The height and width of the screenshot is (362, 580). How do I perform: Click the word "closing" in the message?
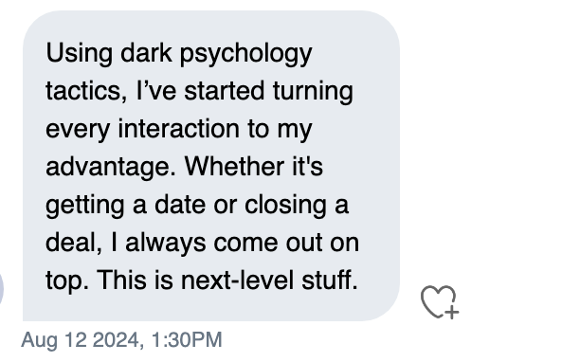point(285,206)
